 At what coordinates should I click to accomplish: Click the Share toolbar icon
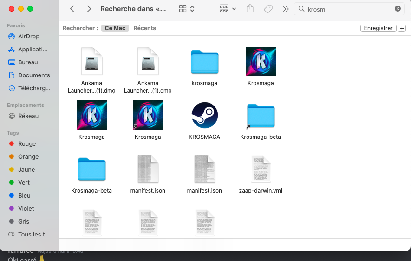point(250,9)
